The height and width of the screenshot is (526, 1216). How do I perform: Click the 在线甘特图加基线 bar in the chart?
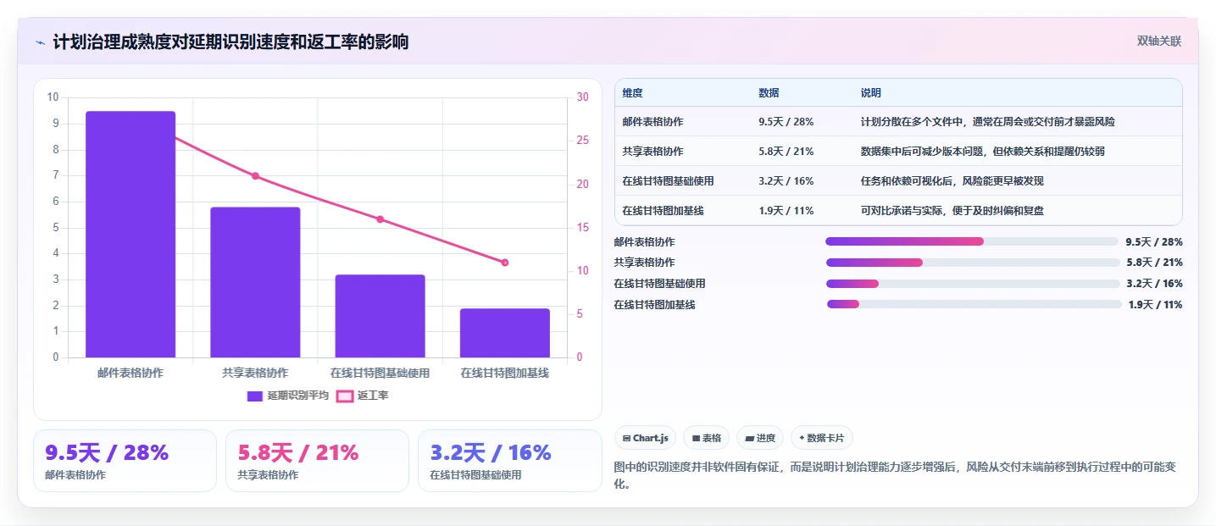tap(504, 333)
